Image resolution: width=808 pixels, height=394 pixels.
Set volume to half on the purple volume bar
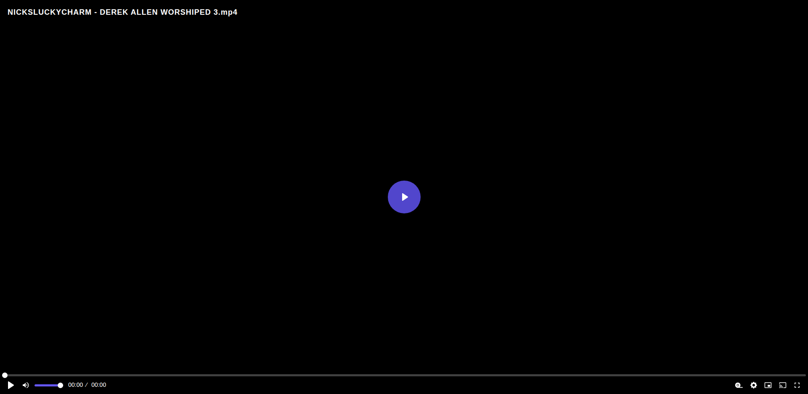click(48, 385)
